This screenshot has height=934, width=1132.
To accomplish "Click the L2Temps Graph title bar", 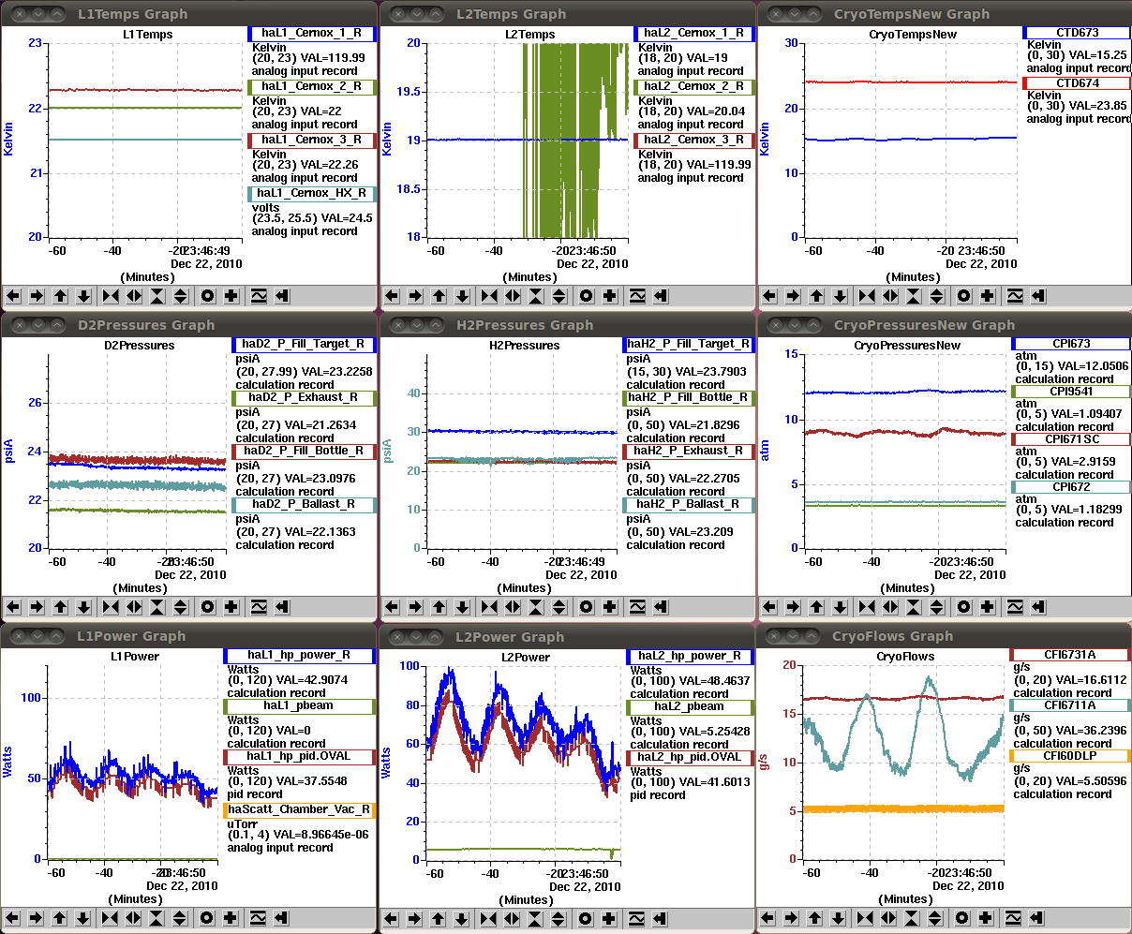I will (x=568, y=14).
